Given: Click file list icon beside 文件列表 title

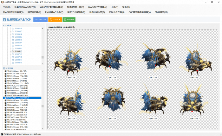Looking at the screenshot, I should click(x=4, y=68).
